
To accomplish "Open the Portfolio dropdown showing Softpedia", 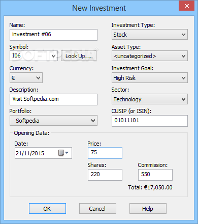I will pos(53,121).
